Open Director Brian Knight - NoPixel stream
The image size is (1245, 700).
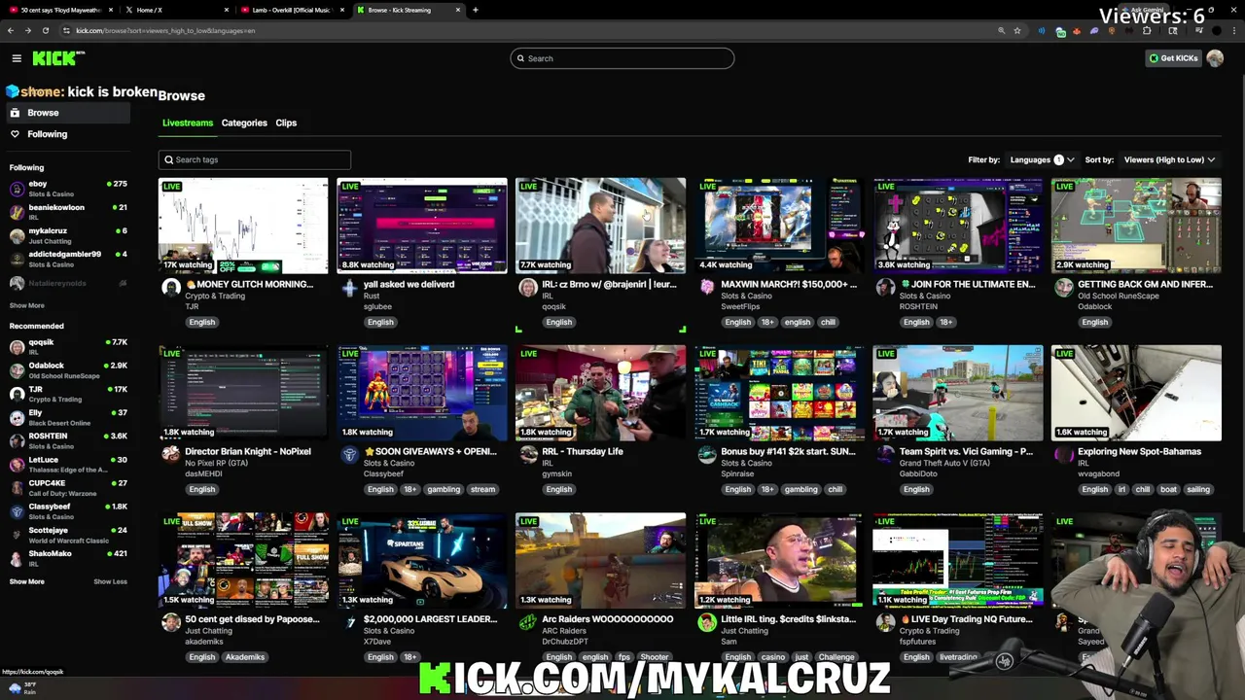(x=243, y=393)
